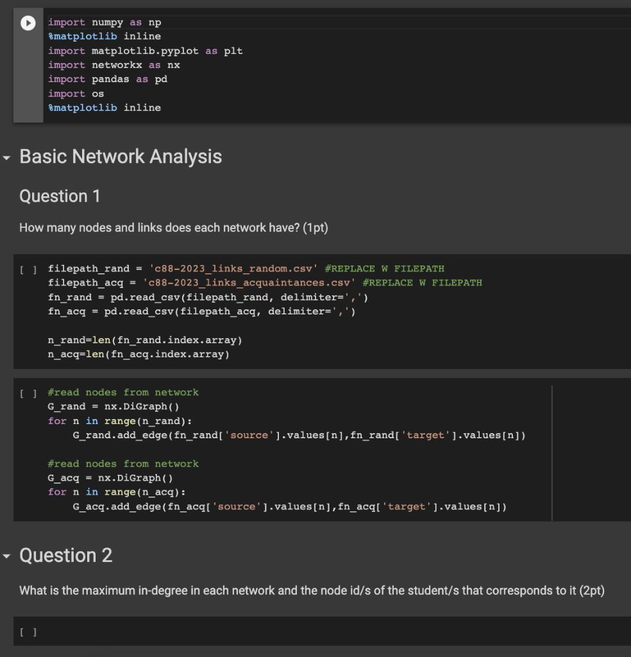Collapse the Question 2 section
The height and width of the screenshot is (657, 631).
point(8,556)
